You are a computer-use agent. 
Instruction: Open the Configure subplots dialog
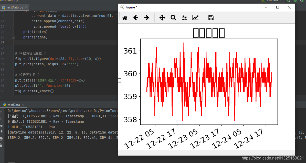184,18
